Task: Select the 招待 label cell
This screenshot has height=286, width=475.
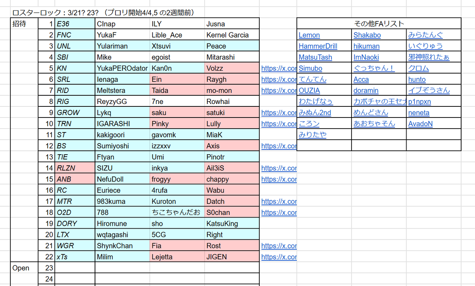Action: [24, 24]
